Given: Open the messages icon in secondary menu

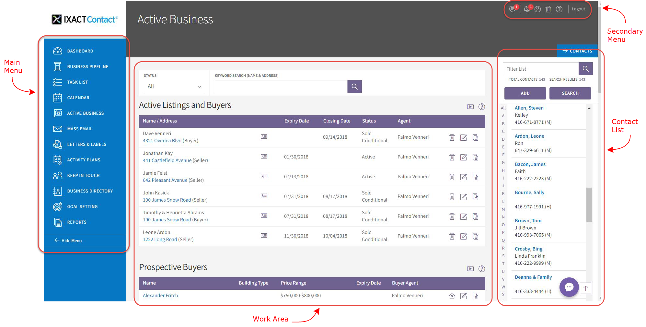Looking at the screenshot, I should point(512,9).
